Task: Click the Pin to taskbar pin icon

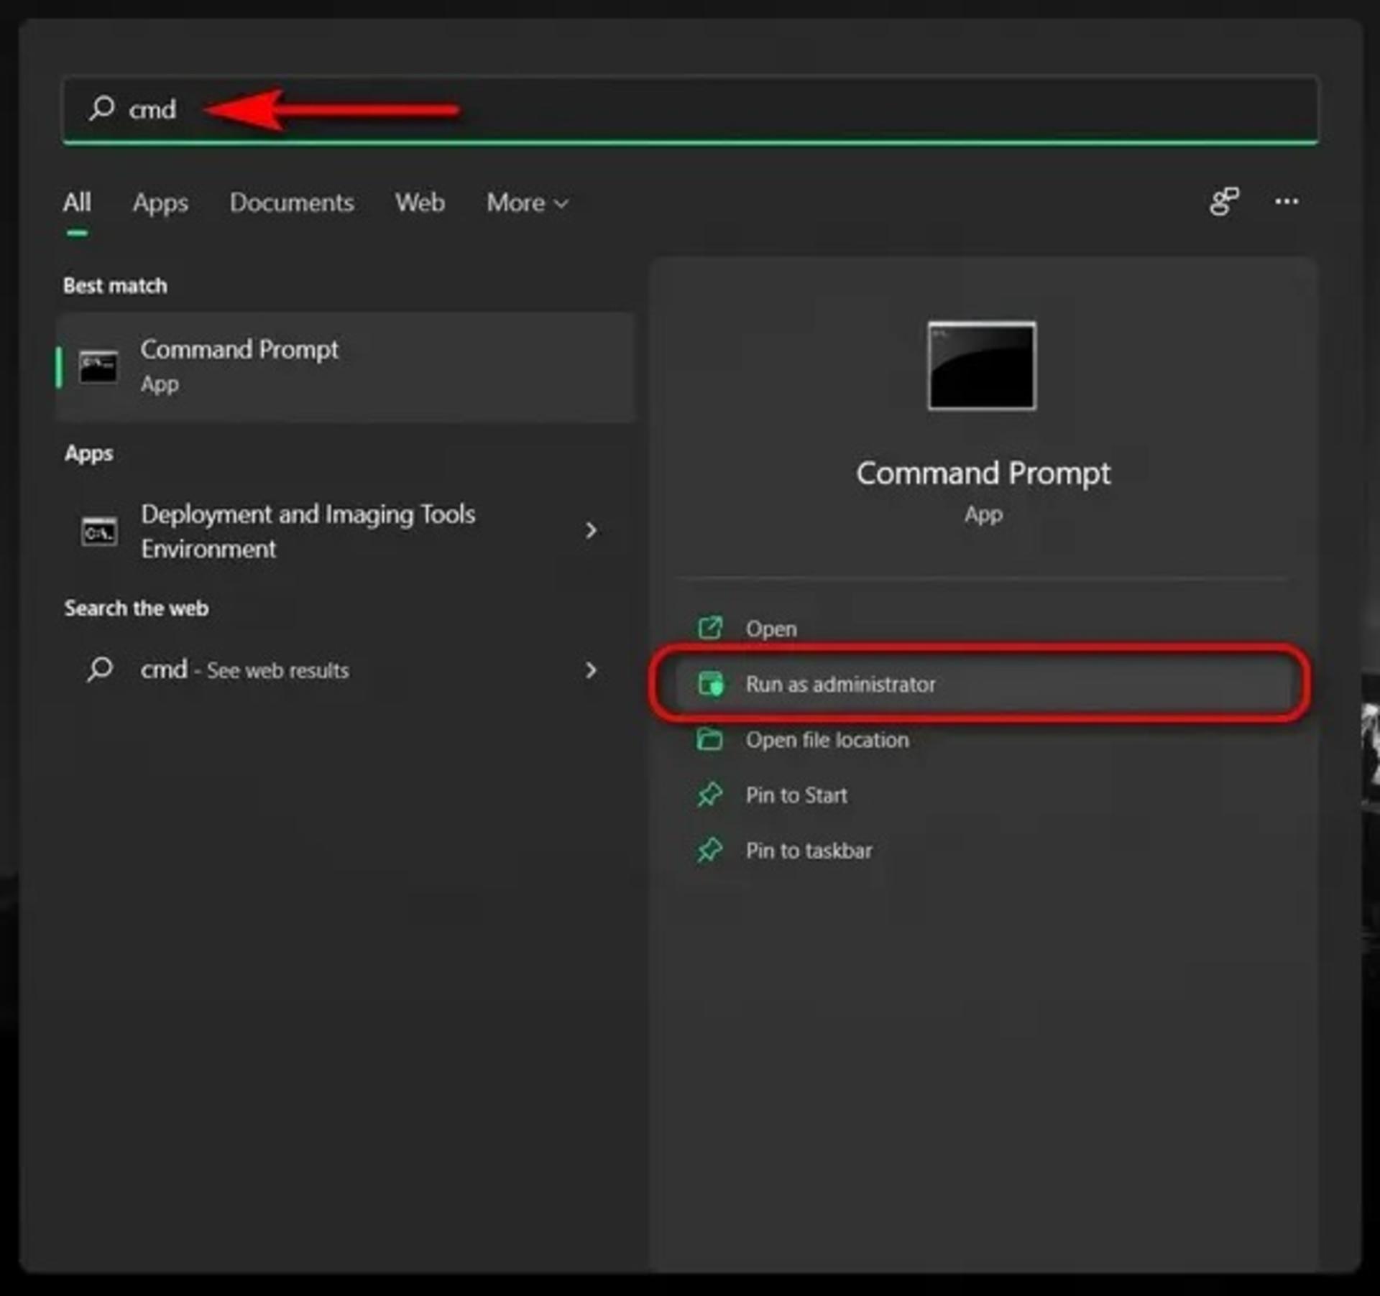Action: tap(710, 850)
